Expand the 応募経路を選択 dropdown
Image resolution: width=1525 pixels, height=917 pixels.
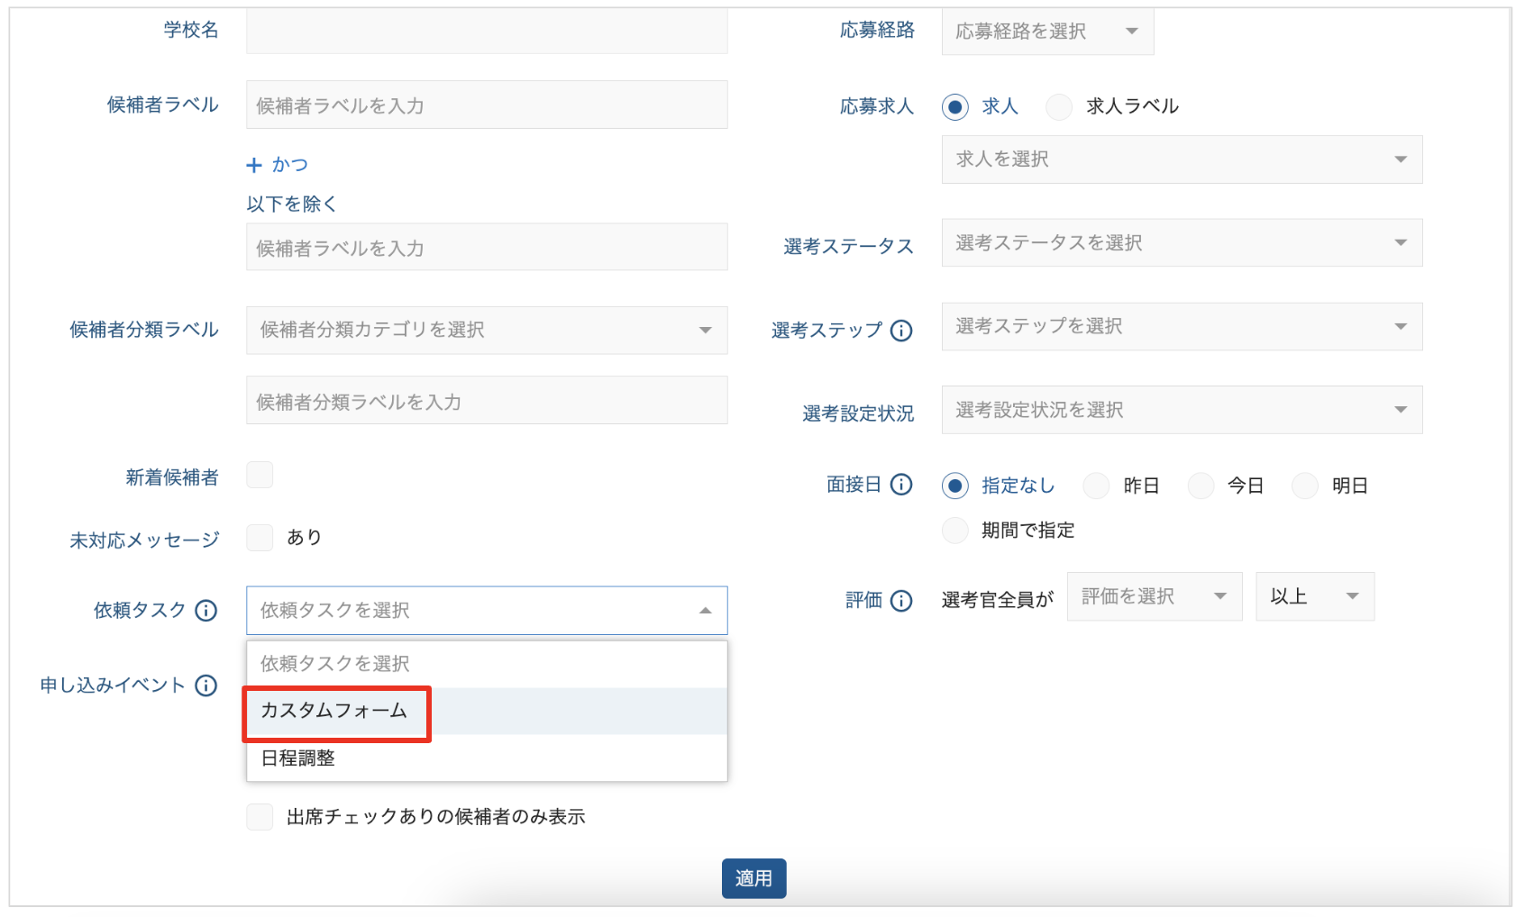[1047, 32]
